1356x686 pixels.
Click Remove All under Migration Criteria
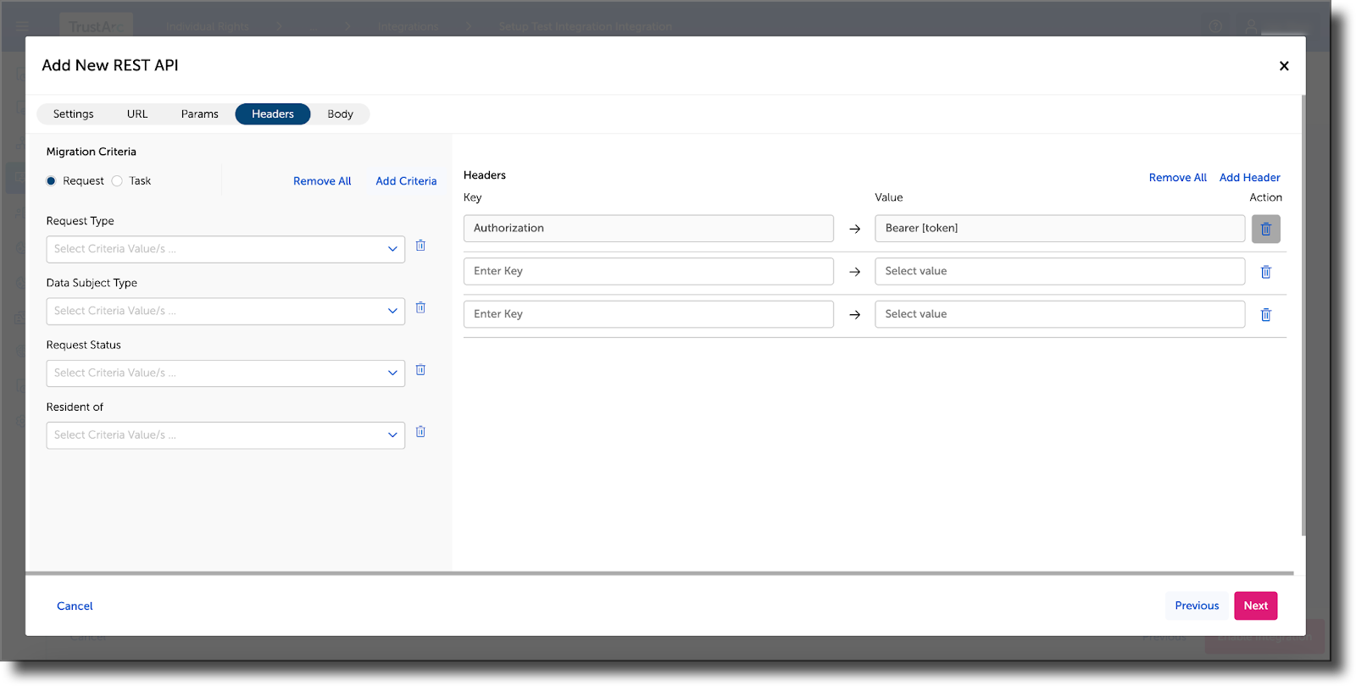coord(322,181)
